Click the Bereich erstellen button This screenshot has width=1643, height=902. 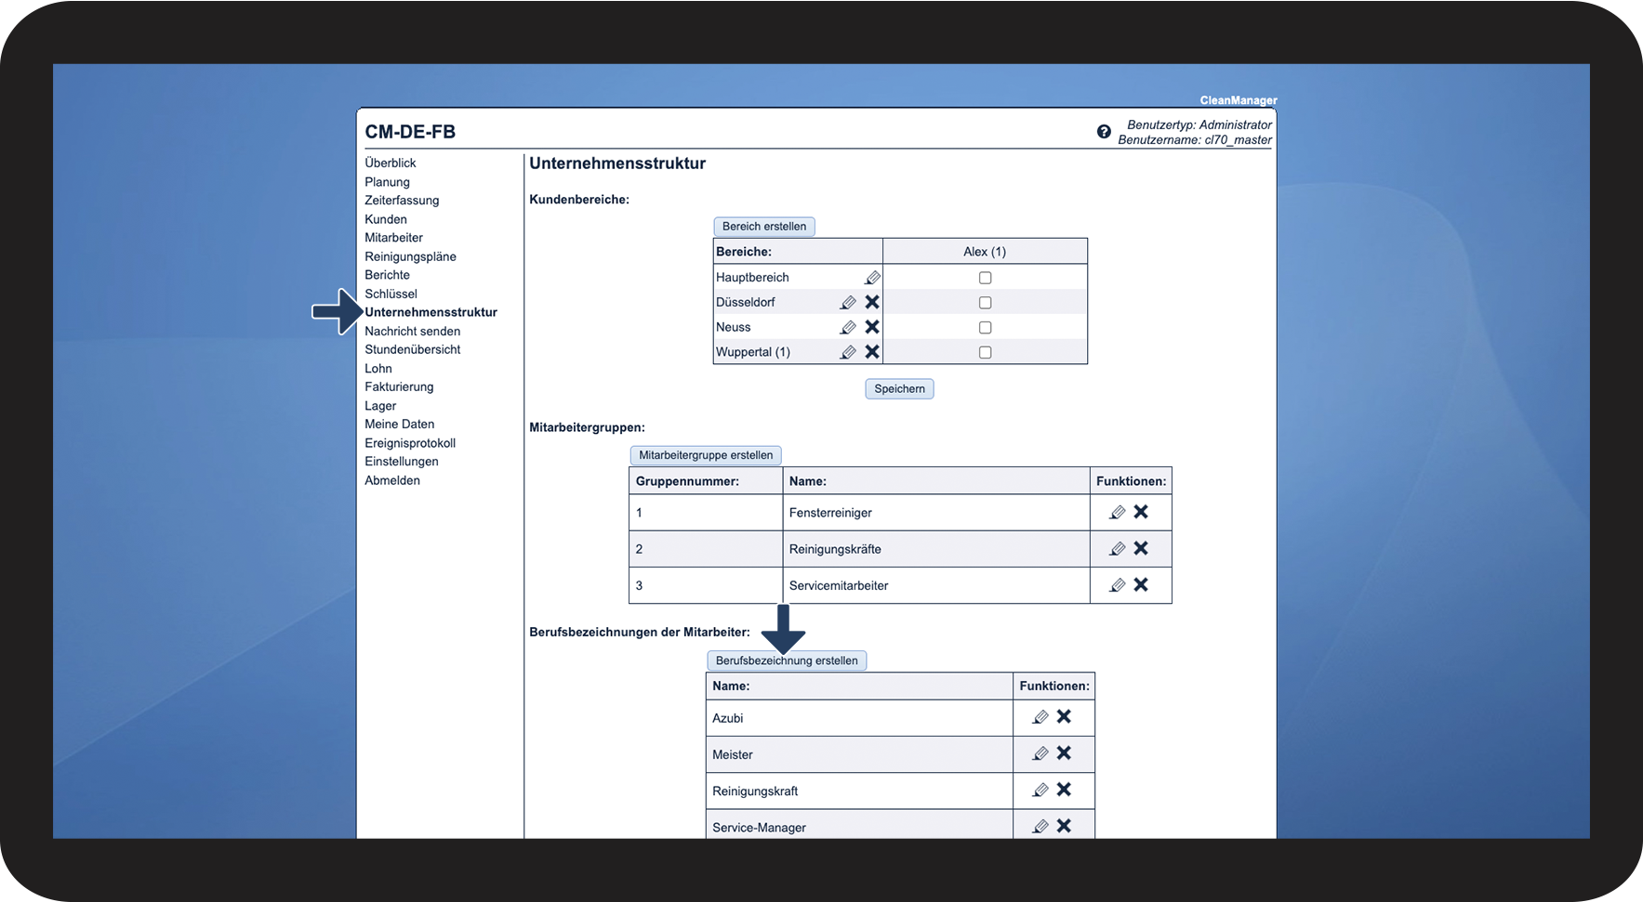pos(764,227)
